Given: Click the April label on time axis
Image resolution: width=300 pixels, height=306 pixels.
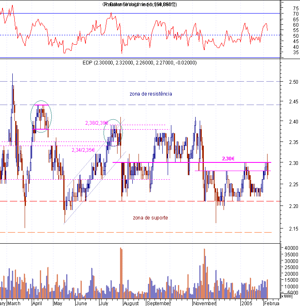Looking at the screenshot, I should tap(37, 304).
